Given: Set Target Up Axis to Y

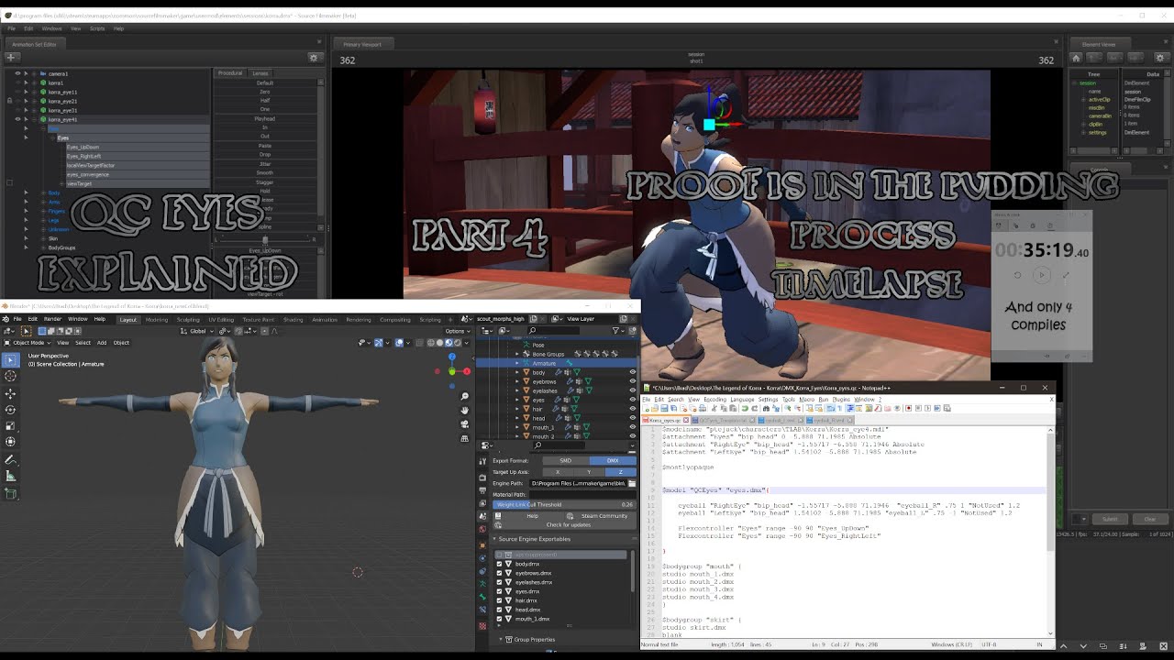Looking at the screenshot, I should click(x=589, y=472).
